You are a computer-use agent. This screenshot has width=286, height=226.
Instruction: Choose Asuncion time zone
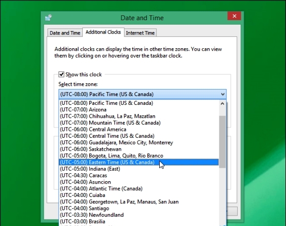click(139, 182)
